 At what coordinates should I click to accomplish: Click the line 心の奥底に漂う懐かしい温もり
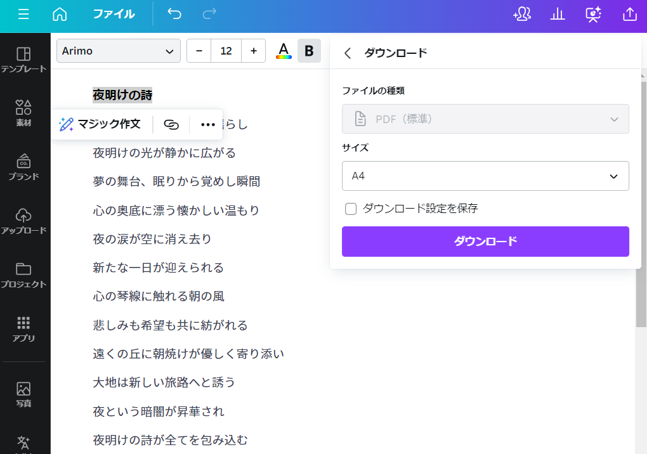[x=176, y=211]
